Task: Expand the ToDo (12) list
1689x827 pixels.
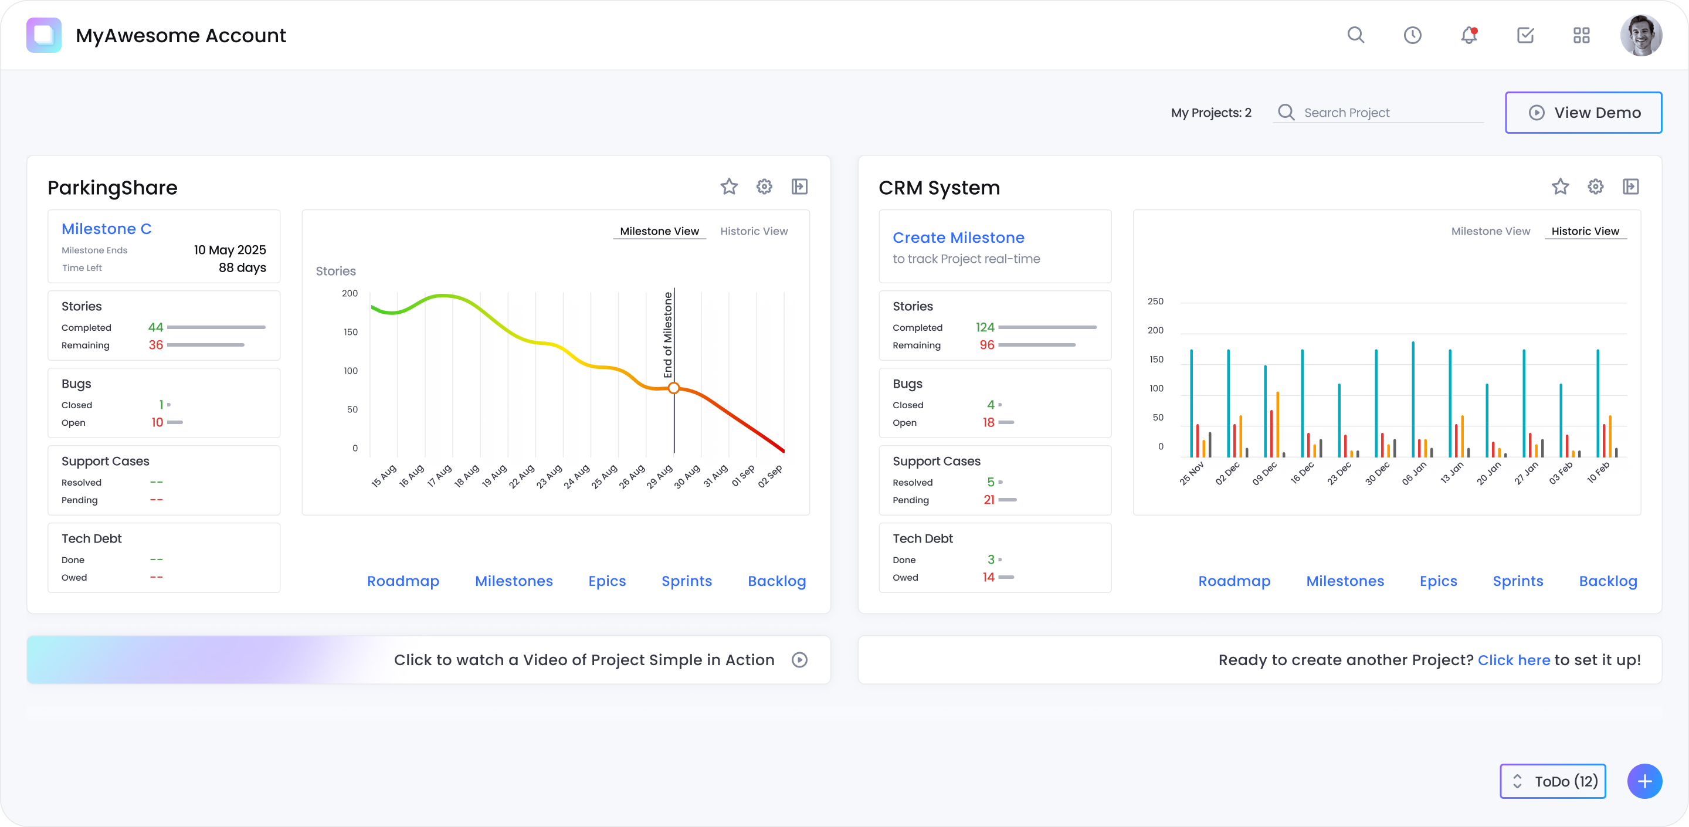Action: coord(1552,781)
